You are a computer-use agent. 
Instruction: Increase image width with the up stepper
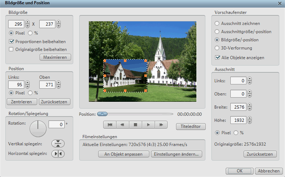[x=27, y=22]
